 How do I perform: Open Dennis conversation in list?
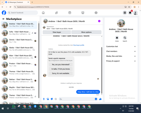19,41
